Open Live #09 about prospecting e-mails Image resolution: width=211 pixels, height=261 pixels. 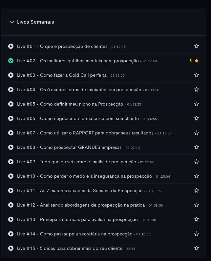(76, 162)
